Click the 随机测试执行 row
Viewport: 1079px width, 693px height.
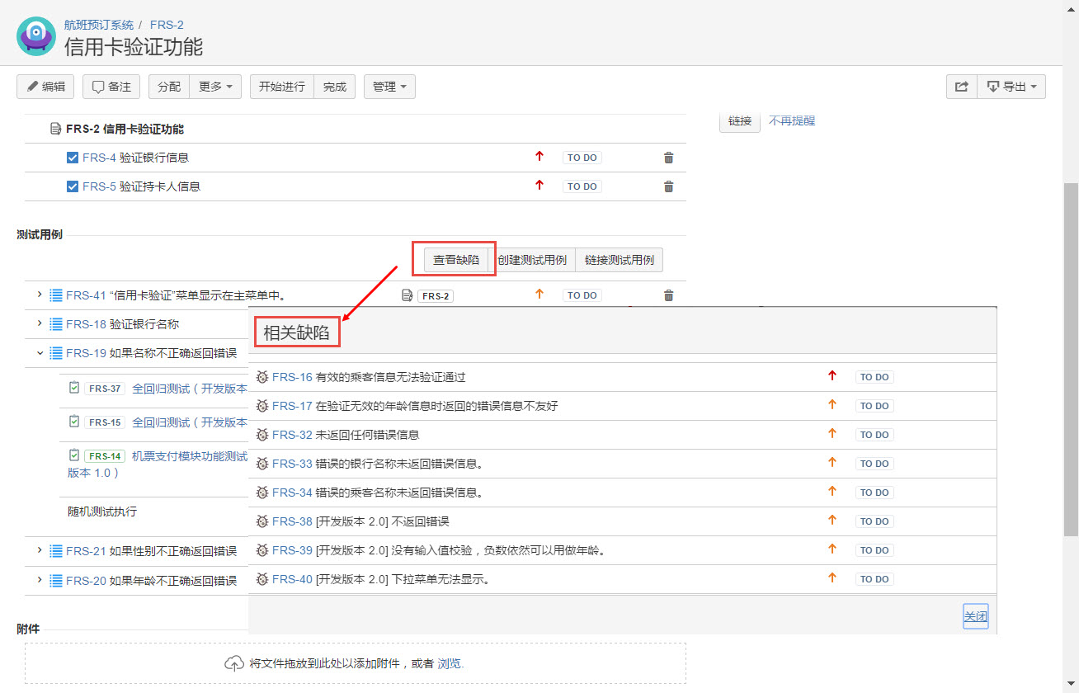click(102, 511)
